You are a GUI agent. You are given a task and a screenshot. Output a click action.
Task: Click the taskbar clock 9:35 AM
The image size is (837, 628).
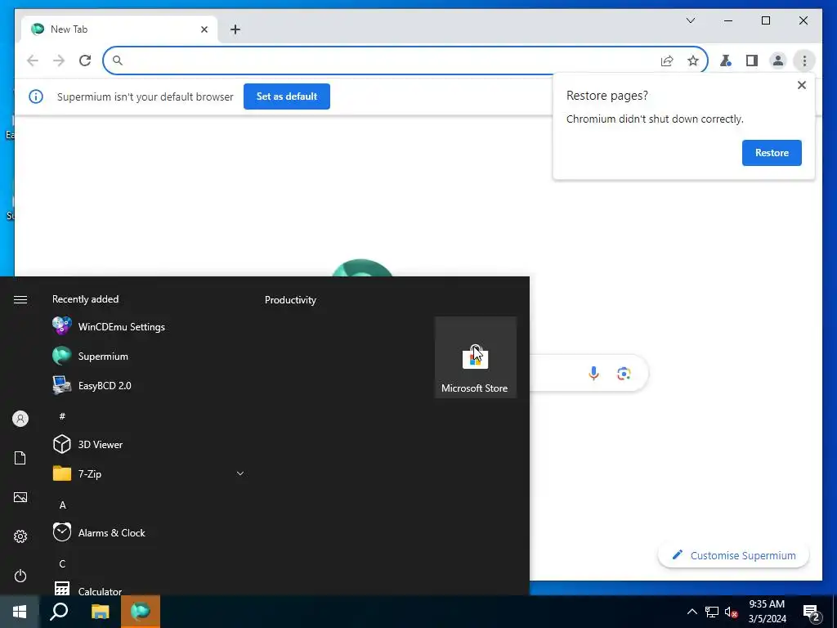click(x=767, y=604)
